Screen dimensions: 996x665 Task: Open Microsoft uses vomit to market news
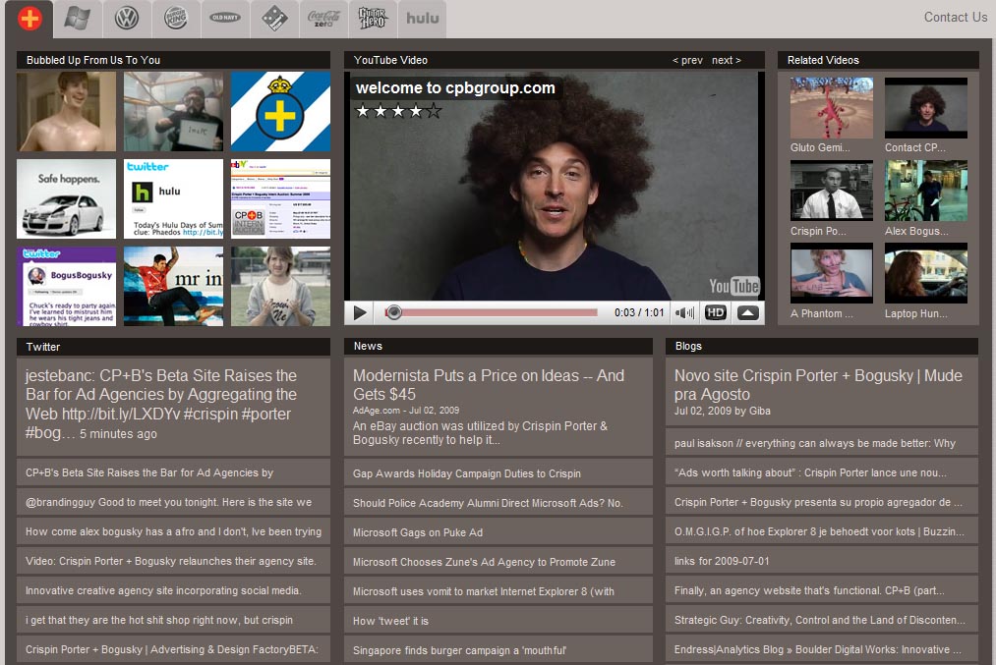498,591
